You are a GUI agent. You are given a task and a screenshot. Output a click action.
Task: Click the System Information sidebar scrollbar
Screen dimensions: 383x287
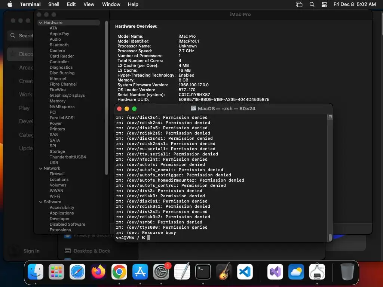click(x=106, y=98)
